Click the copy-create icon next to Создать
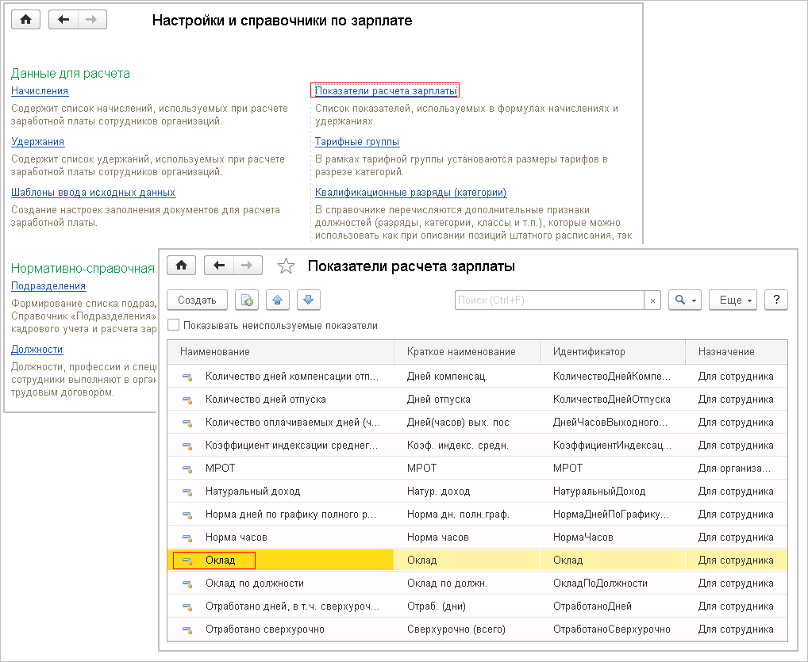Viewport: 808px width, 662px height. point(247,300)
